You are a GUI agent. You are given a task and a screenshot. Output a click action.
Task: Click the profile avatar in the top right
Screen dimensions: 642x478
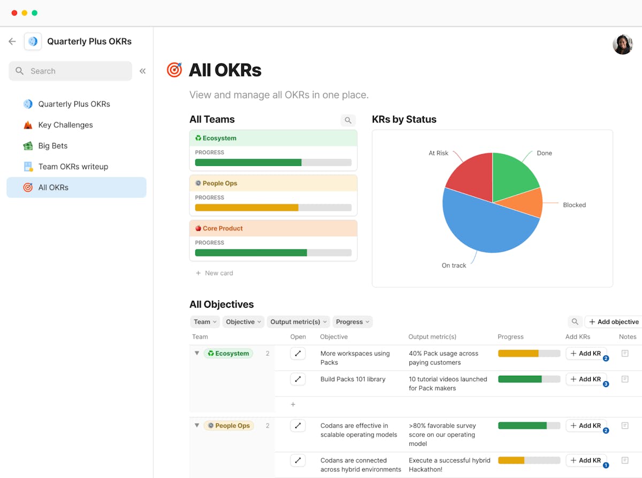coord(622,44)
